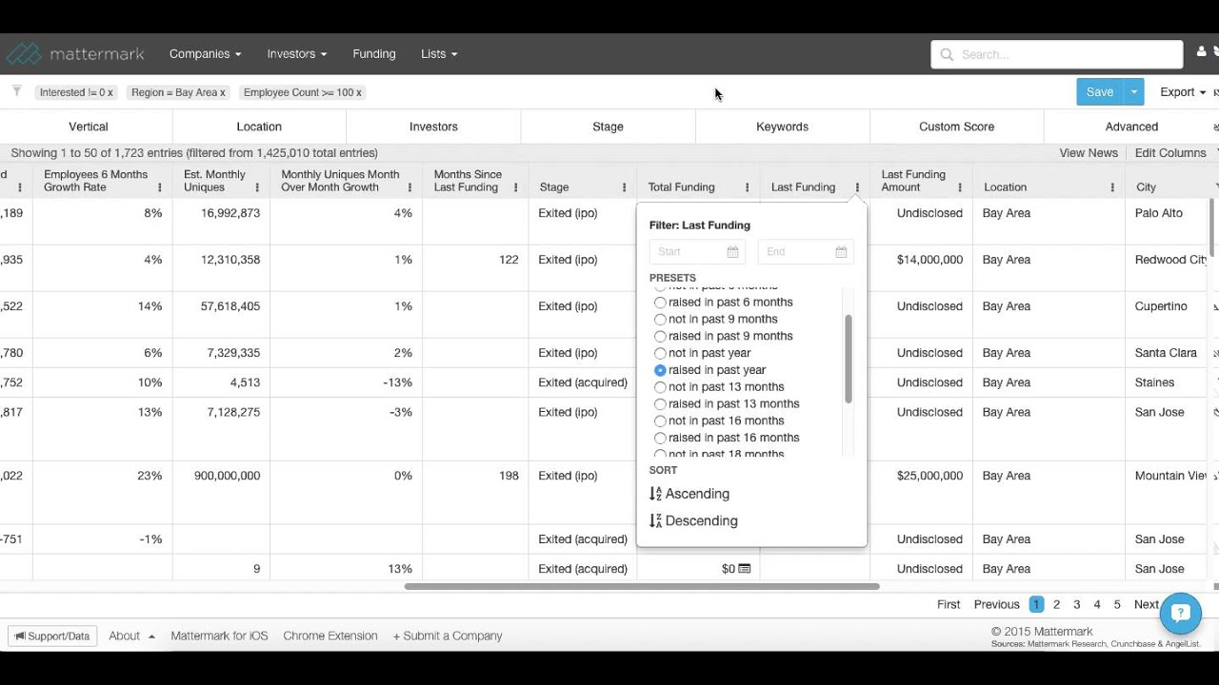Open the Investors dropdown in navbar
The image size is (1219, 685).
(297, 54)
